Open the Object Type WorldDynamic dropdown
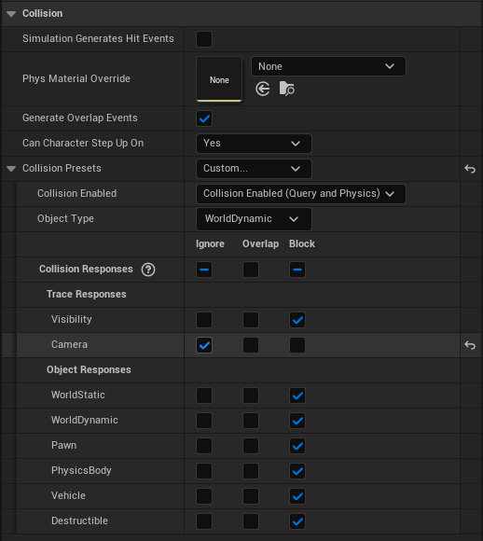The height and width of the screenshot is (541, 483). [x=254, y=219]
